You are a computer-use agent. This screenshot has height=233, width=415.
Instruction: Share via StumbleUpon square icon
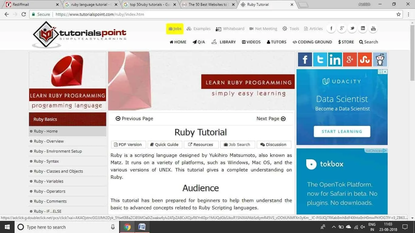pos(365,59)
